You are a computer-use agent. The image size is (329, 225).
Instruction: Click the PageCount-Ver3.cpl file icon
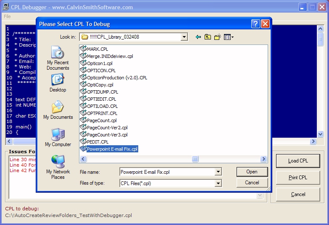(83, 134)
